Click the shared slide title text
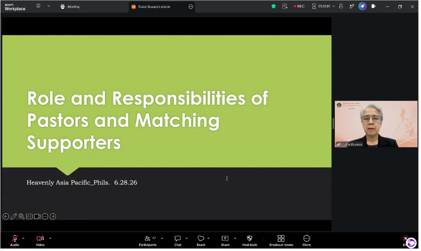 point(148,121)
